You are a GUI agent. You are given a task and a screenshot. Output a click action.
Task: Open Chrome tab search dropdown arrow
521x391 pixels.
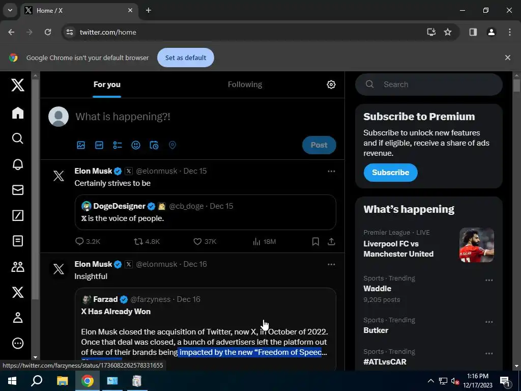[10, 10]
